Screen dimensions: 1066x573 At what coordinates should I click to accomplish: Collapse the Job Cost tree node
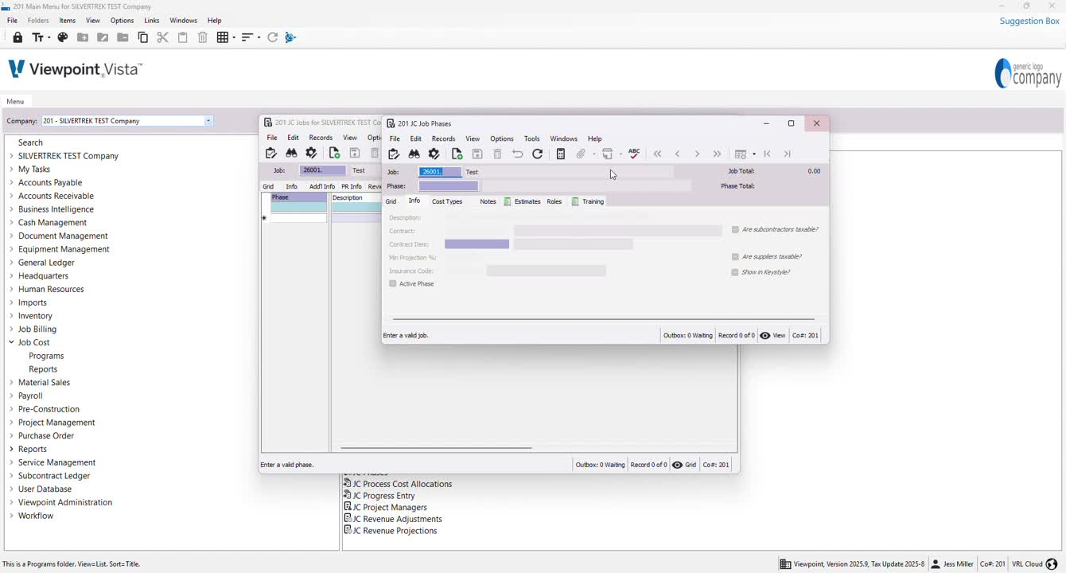coord(11,342)
